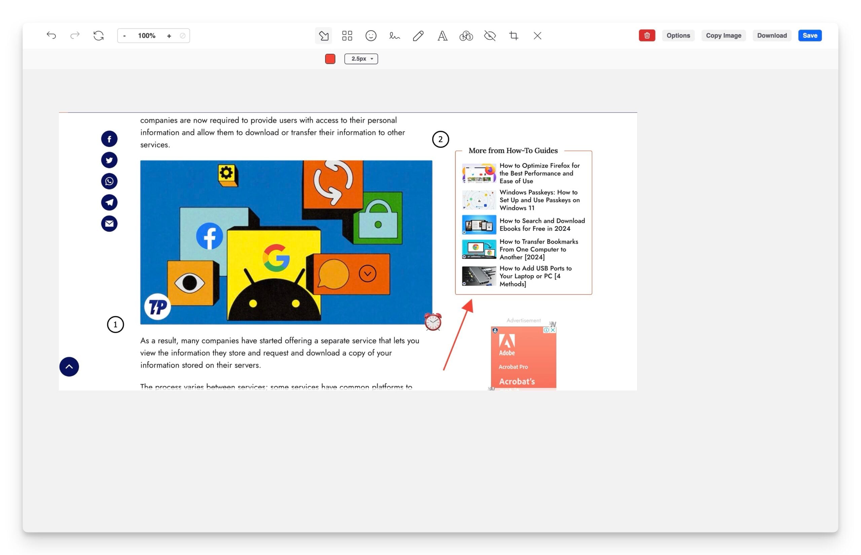Zoom in with the plus control
Viewport: 861px width, 555px height.
tap(169, 36)
